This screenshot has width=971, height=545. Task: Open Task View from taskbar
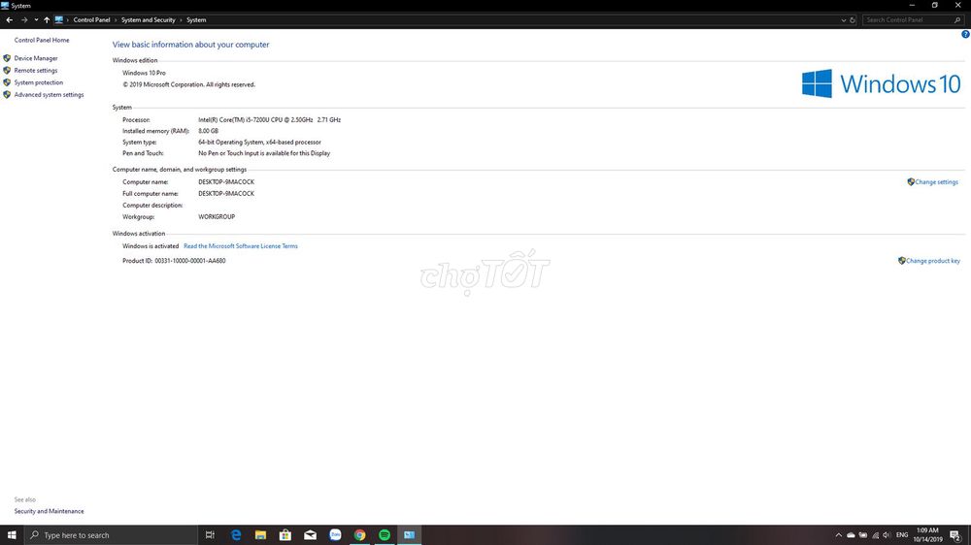coord(210,535)
